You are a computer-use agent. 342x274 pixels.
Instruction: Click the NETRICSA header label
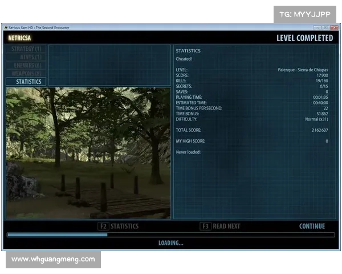pyautogui.click(x=19, y=38)
